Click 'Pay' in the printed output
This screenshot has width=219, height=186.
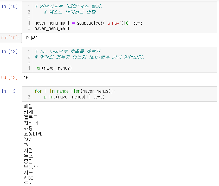point(27,139)
